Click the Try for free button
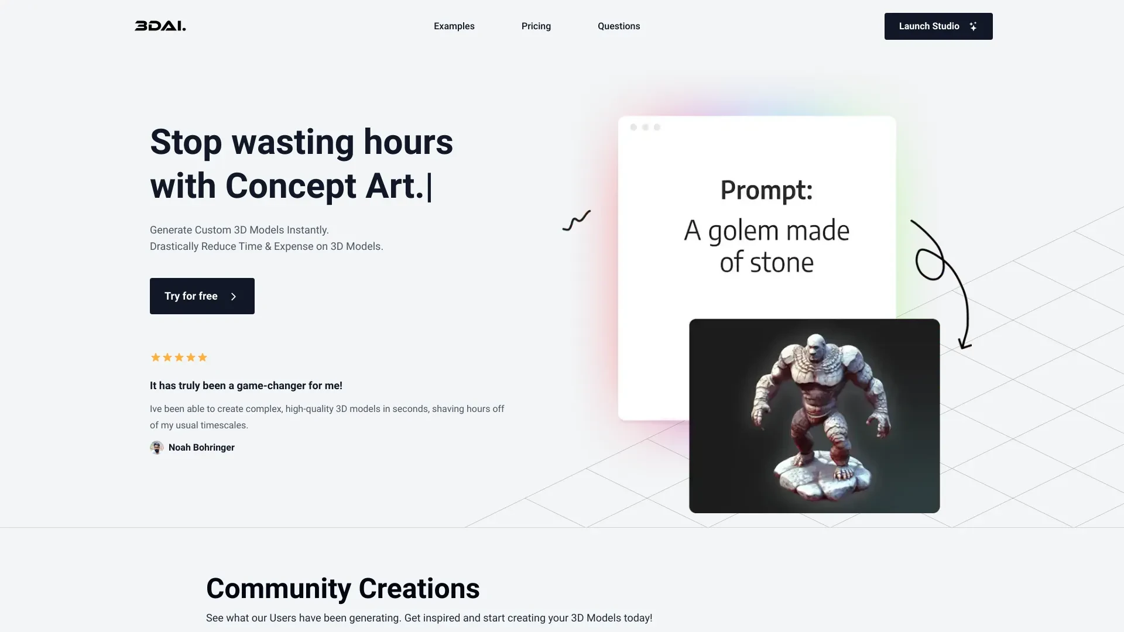The width and height of the screenshot is (1124, 632). click(x=201, y=296)
